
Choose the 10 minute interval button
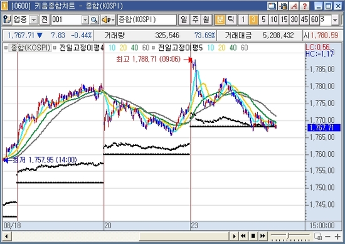click(x=273, y=20)
